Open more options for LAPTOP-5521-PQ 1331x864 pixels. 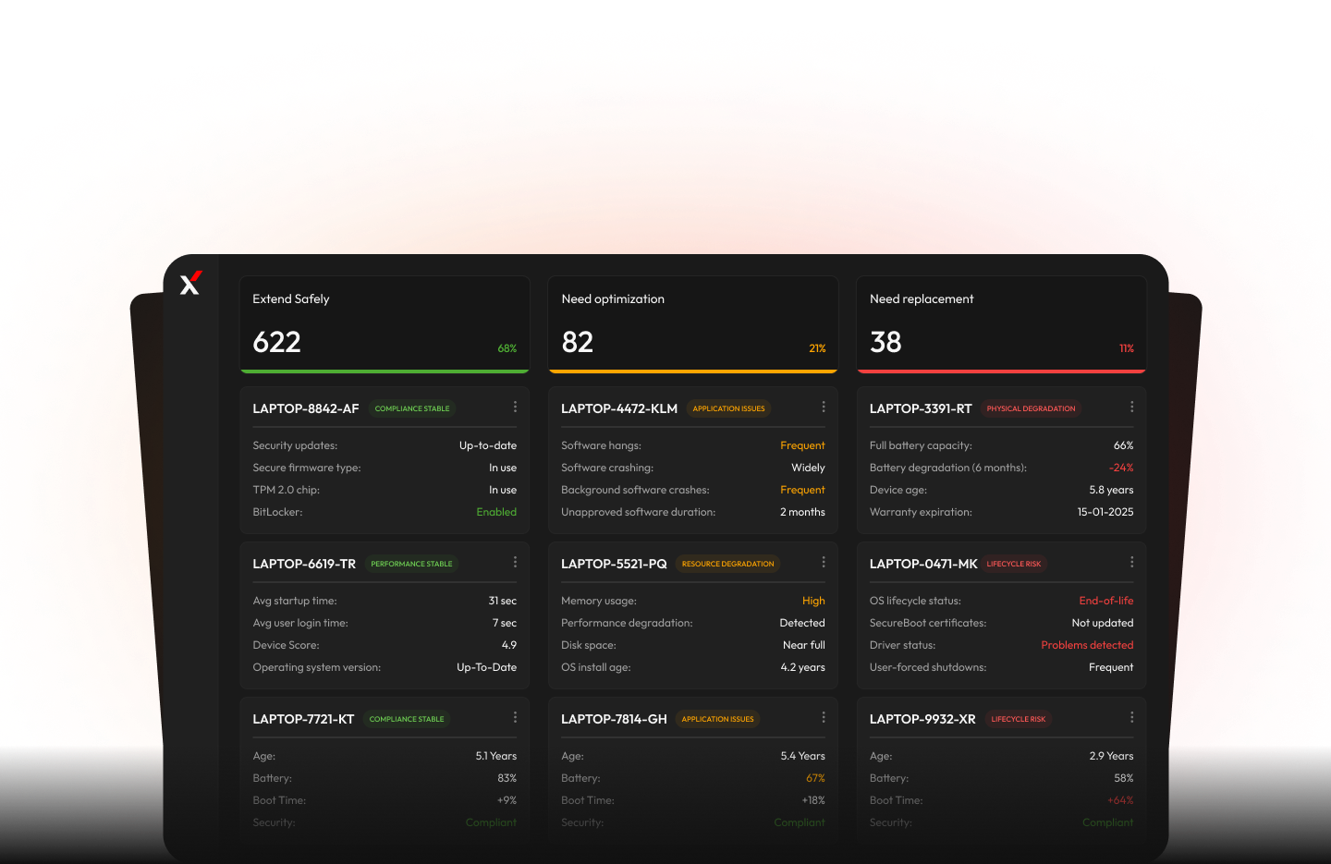824,563
